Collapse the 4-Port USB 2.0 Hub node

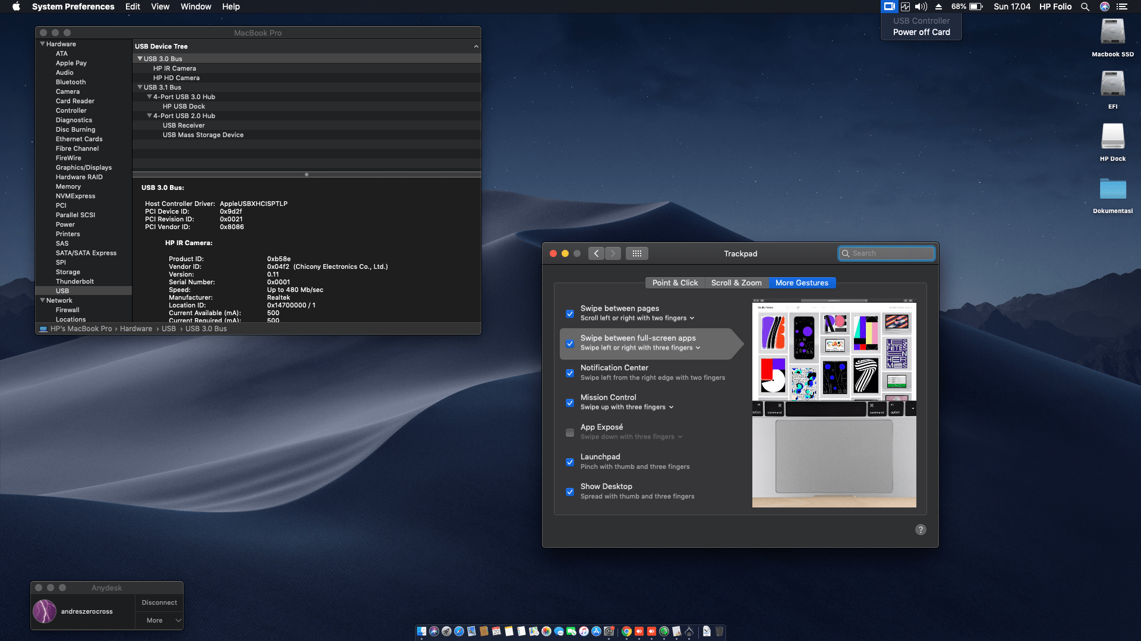(149, 116)
